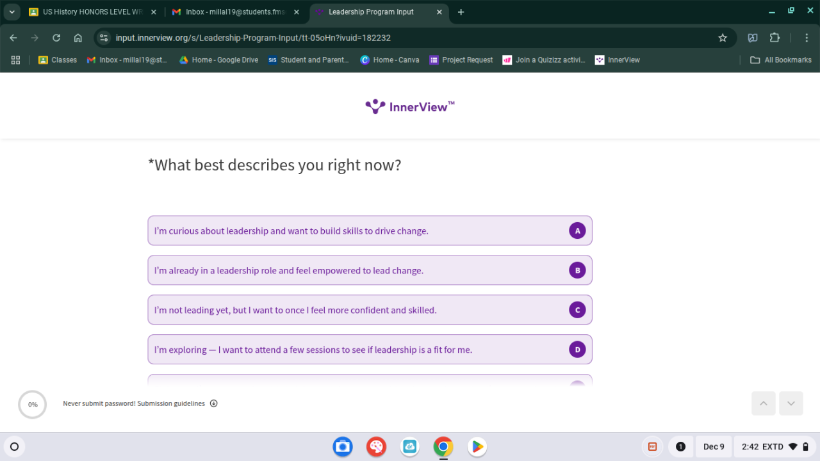Launch the Camera app from the shelf
820x461 pixels.
(x=343, y=446)
